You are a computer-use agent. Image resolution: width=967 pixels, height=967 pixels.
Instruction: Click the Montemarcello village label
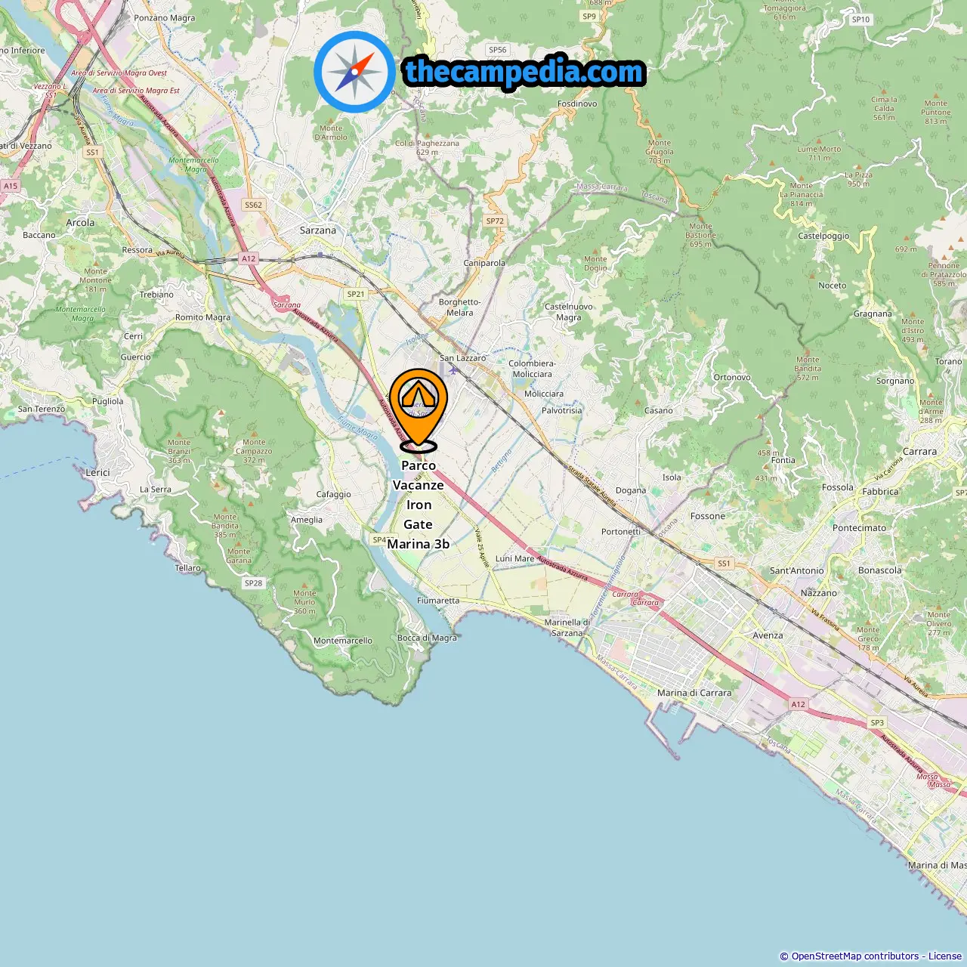pyautogui.click(x=343, y=641)
